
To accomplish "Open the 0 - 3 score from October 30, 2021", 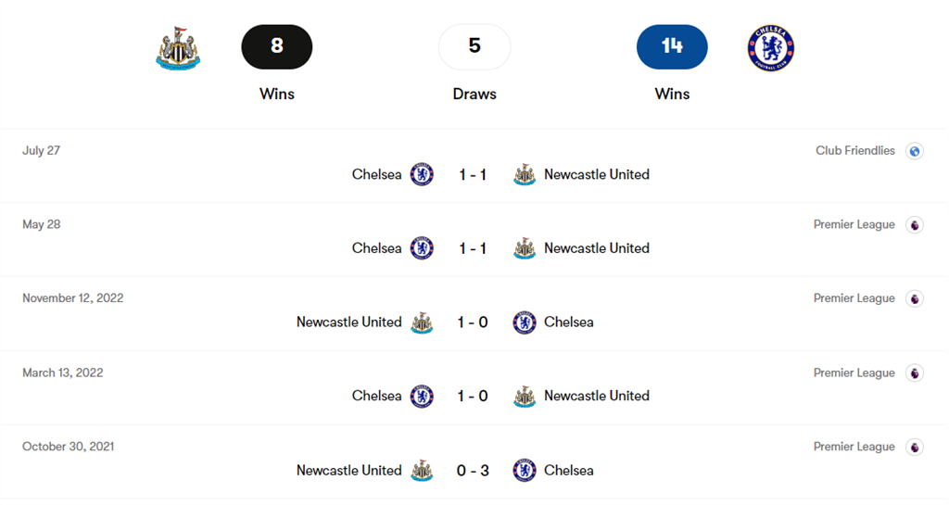I will coord(473,471).
